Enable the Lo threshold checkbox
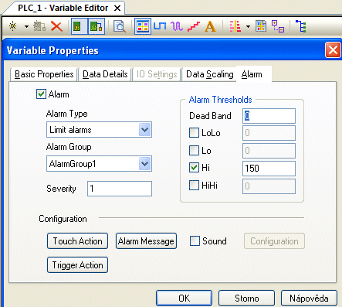Image resolution: width=342 pixels, height=307 pixels. [x=194, y=151]
